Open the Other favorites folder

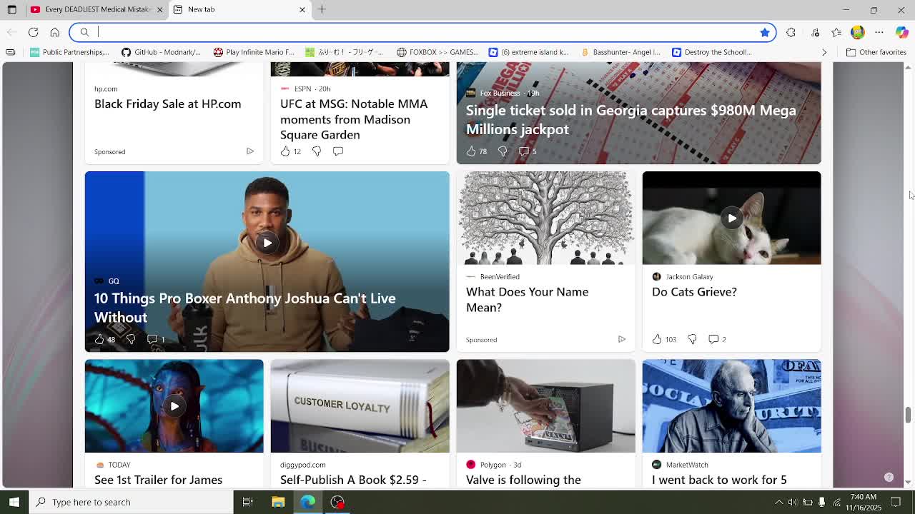tap(876, 52)
